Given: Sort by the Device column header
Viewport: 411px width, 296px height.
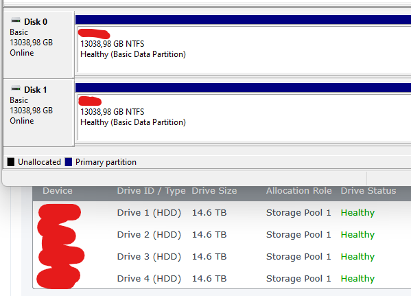Looking at the screenshot, I should 58,190.
